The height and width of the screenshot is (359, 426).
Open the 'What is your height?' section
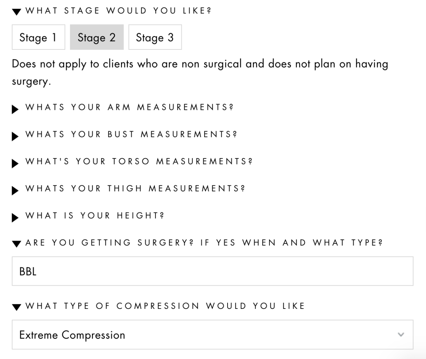94,215
